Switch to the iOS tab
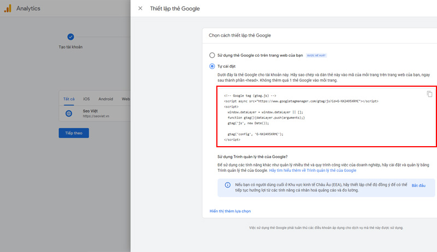 point(86,99)
